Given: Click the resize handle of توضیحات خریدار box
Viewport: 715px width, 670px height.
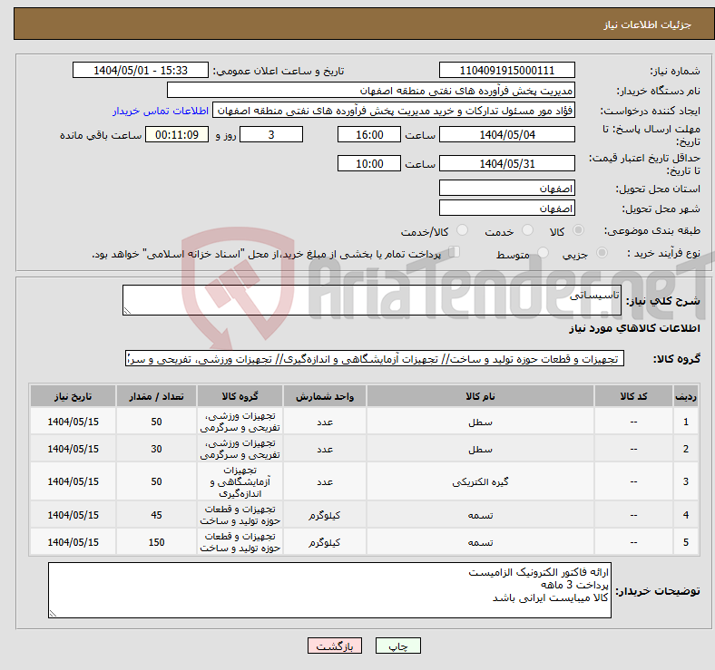Looking at the screenshot, I should (x=53, y=614).
